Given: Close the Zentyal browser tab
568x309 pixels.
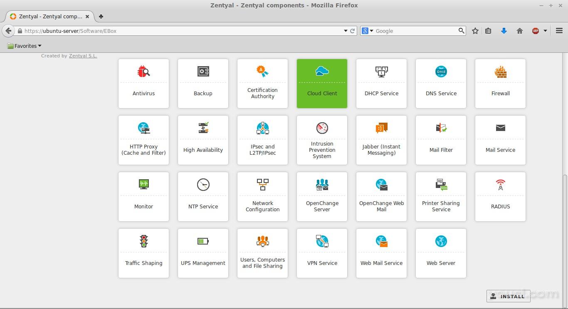Looking at the screenshot, I should pyautogui.click(x=87, y=17).
